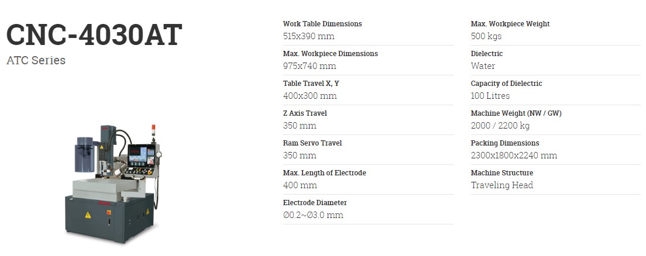The height and width of the screenshot is (256, 646).
Task: Select the 515x390 mm value
Action: point(308,36)
